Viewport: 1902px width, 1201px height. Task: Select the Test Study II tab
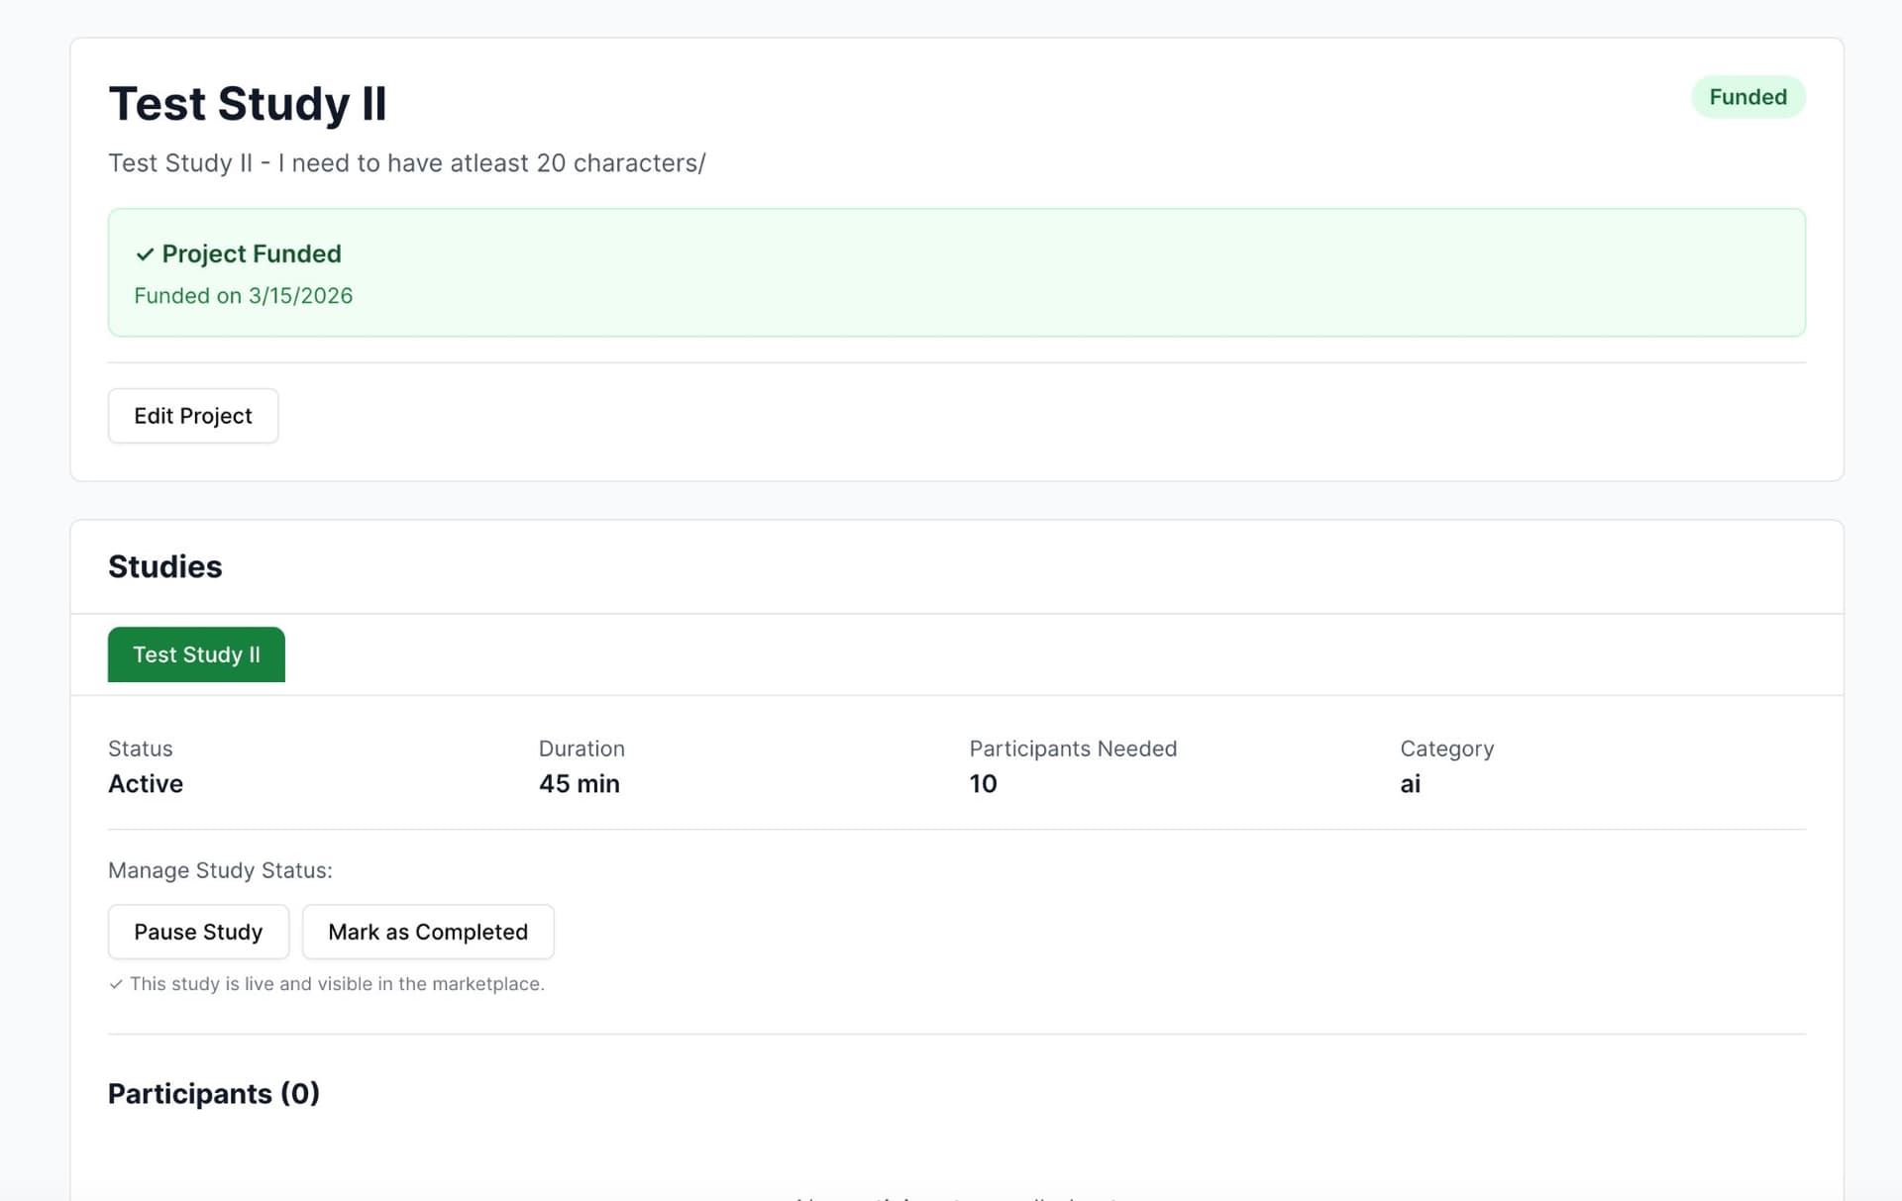[x=196, y=654]
